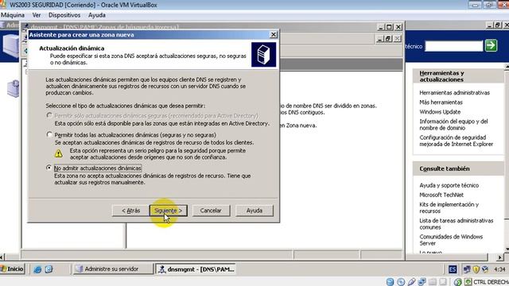
Task: Click the VirtualBox optical disc status icon
Action: [x=401, y=282]
